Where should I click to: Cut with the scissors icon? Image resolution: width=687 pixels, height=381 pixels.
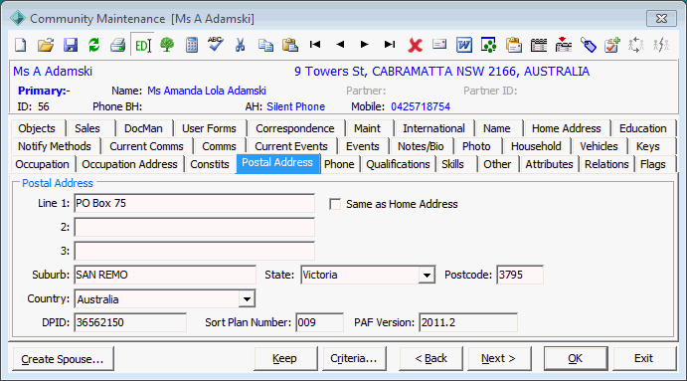[x=240, y=45]
